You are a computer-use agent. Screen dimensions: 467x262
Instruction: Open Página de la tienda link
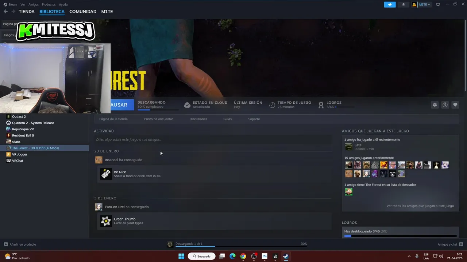click(x=113, y=119)
